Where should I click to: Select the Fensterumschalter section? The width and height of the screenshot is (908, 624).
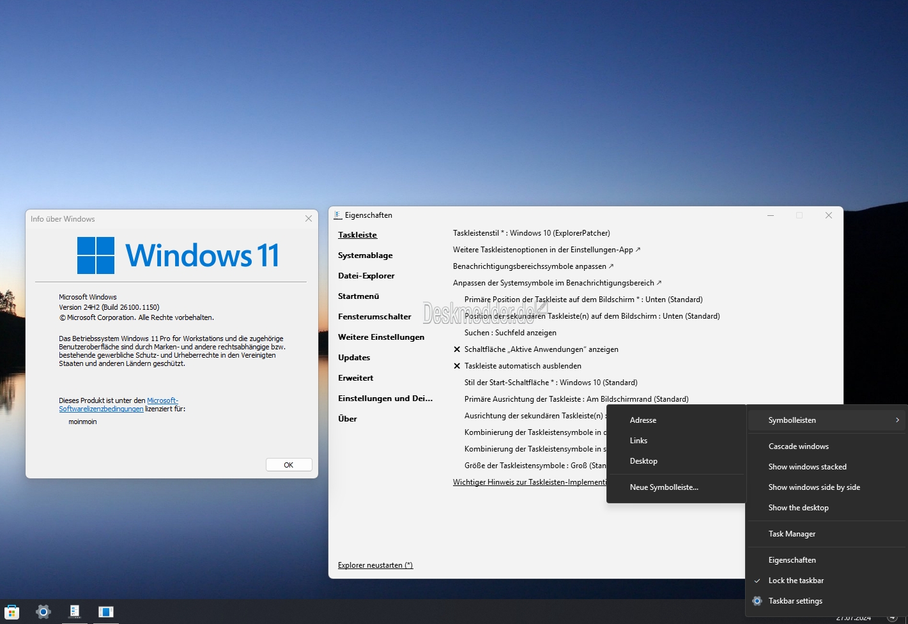point(374,317)
